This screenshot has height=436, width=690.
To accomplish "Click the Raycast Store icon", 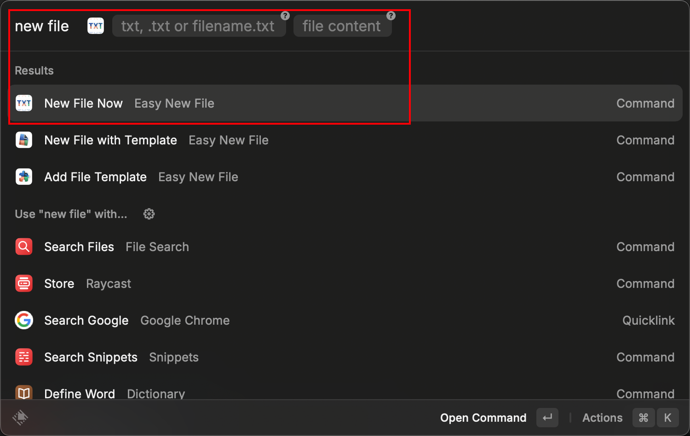I will (x=24, y=283).
